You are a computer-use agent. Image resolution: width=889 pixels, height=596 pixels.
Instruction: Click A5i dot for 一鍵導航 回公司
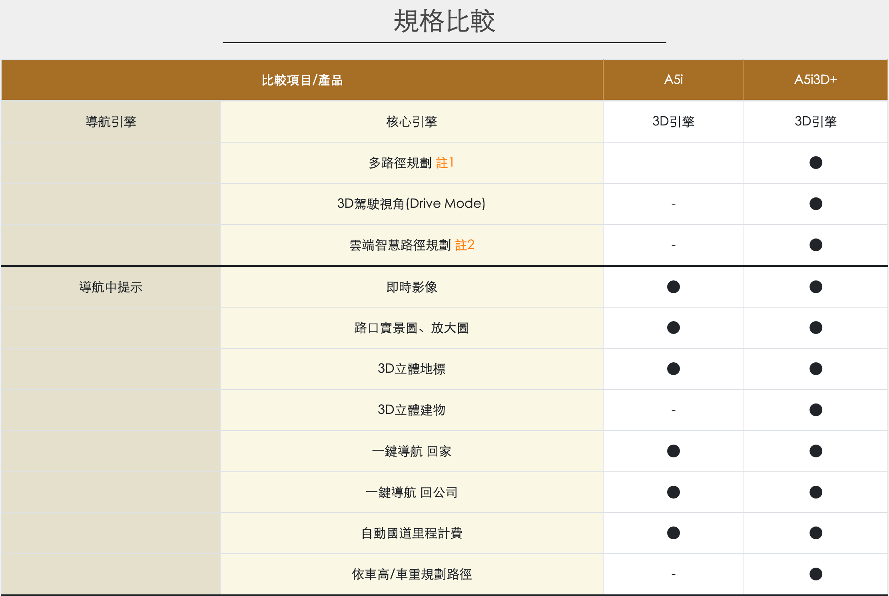click(673, 492)
